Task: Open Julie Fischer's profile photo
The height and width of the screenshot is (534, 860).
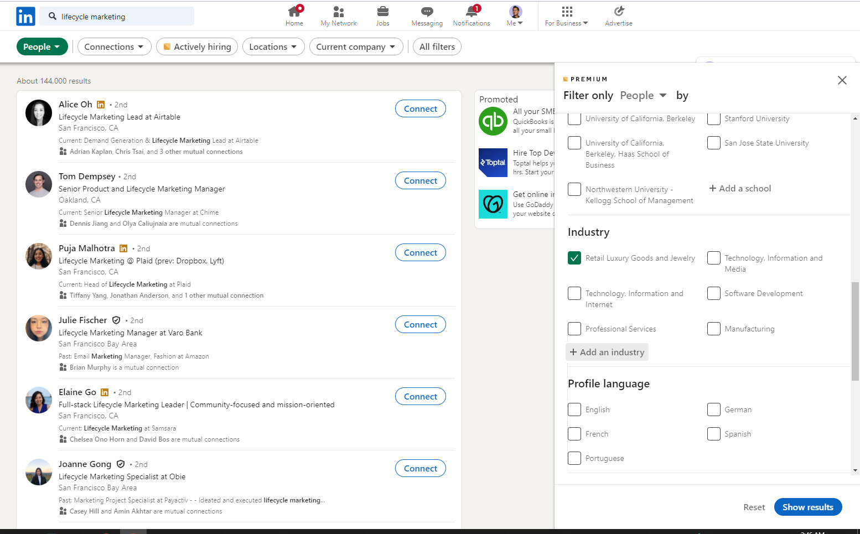Action: pyautogui.click(x=39, y=329)
